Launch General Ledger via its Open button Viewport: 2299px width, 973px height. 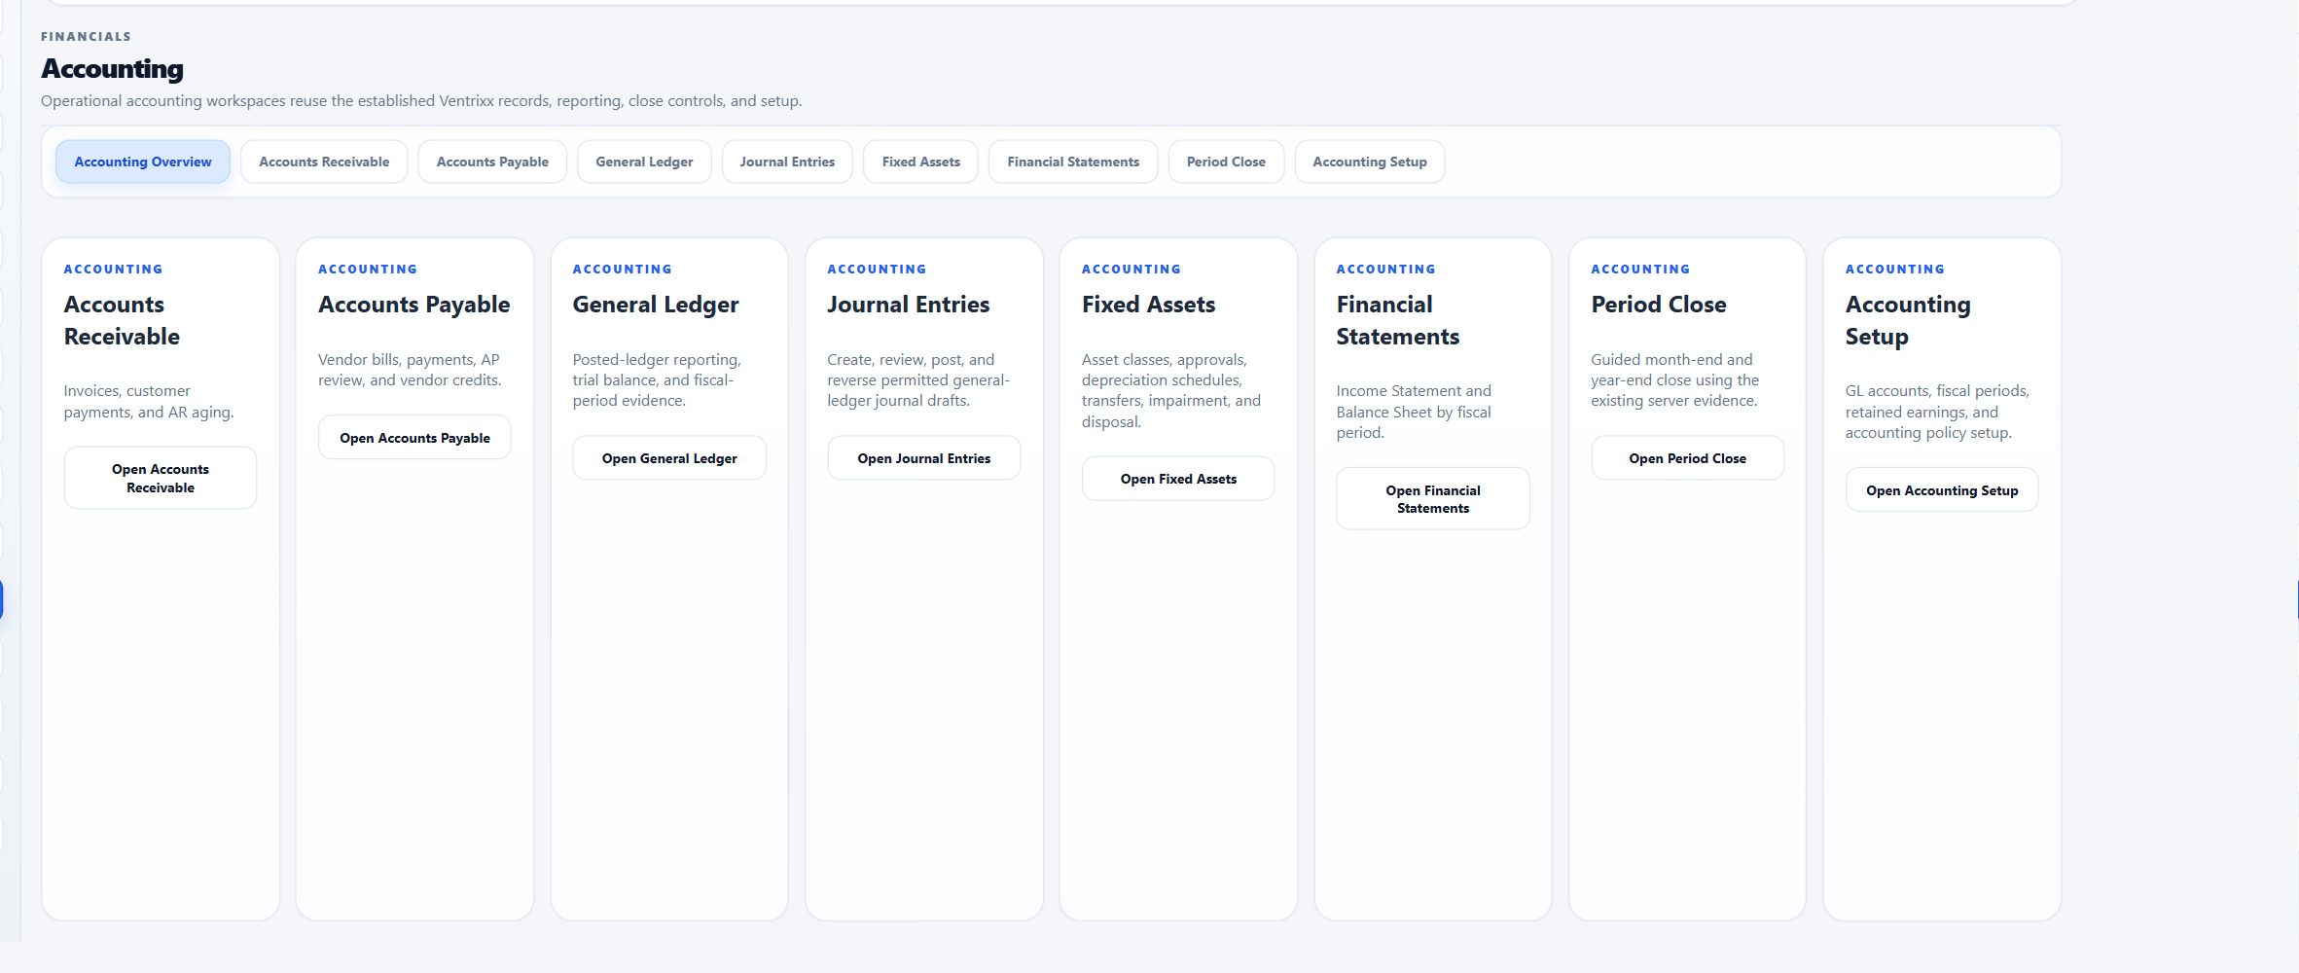coord(669,458)
